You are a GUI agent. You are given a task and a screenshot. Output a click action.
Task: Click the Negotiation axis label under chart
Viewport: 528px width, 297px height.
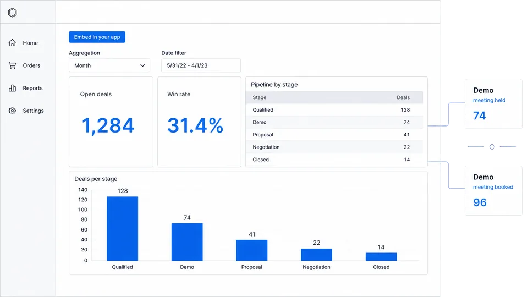click(316, 267)
